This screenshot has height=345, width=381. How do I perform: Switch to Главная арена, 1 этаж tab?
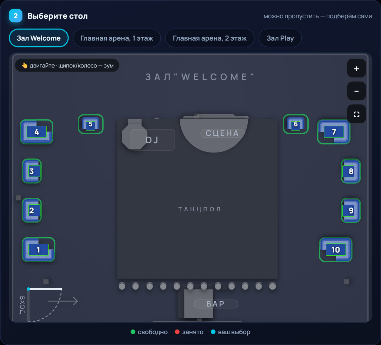pyautogui.click(x=117, y=38)
